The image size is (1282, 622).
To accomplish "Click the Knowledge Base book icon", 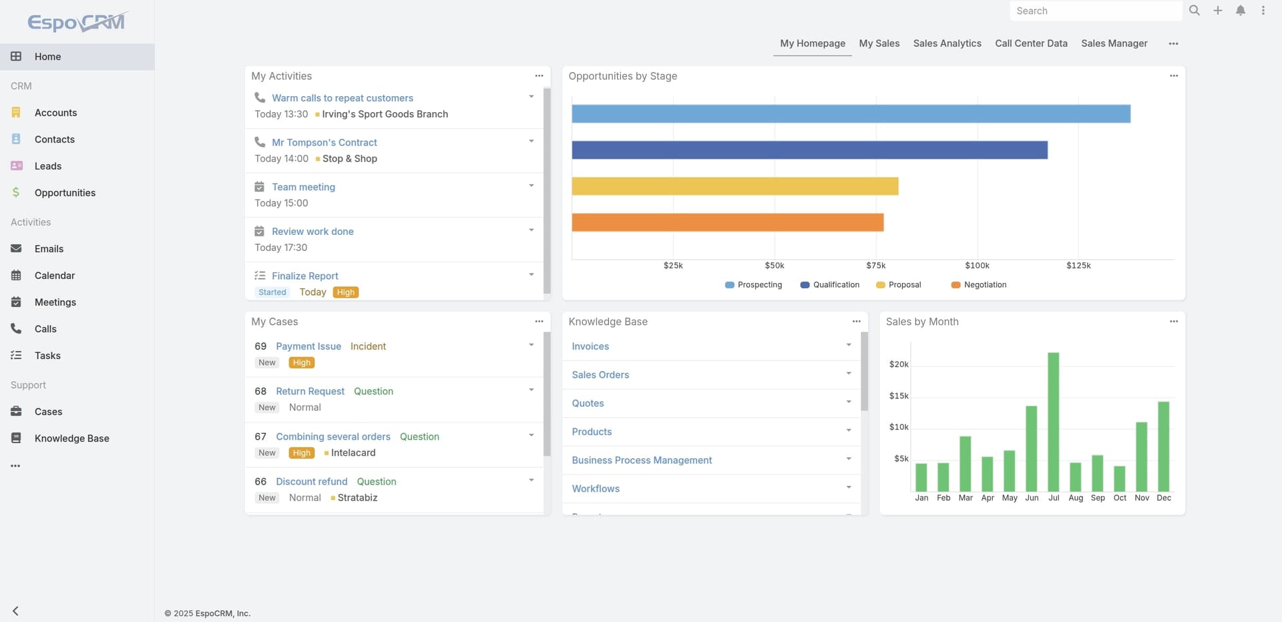I will 16,438.
